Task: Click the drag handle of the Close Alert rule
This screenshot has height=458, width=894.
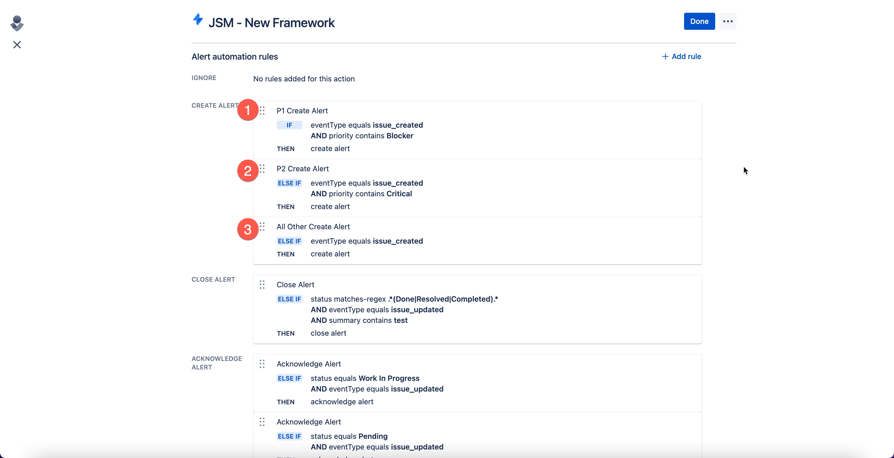Action: 262,285
